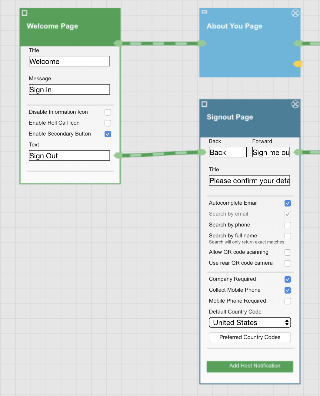The width and height of the screenshot is (320, 396).
Task: Click the Forward button text field
Action: 271,152
